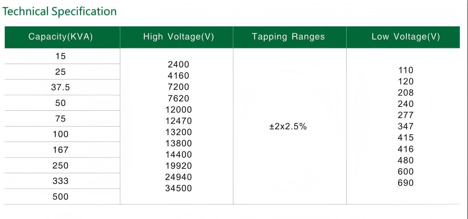Click the 690 low voltage entry
This screenshot has height=219, width=468.
point(406,183)
